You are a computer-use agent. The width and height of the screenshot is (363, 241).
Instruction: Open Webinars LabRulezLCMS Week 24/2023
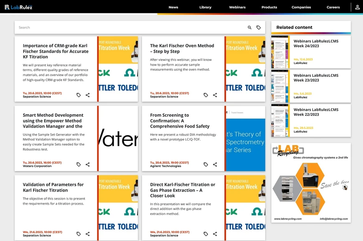click(316, 44)
